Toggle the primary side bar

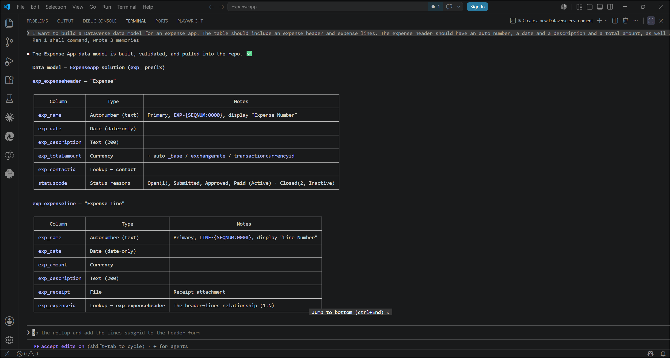click(x=590, y=7)
